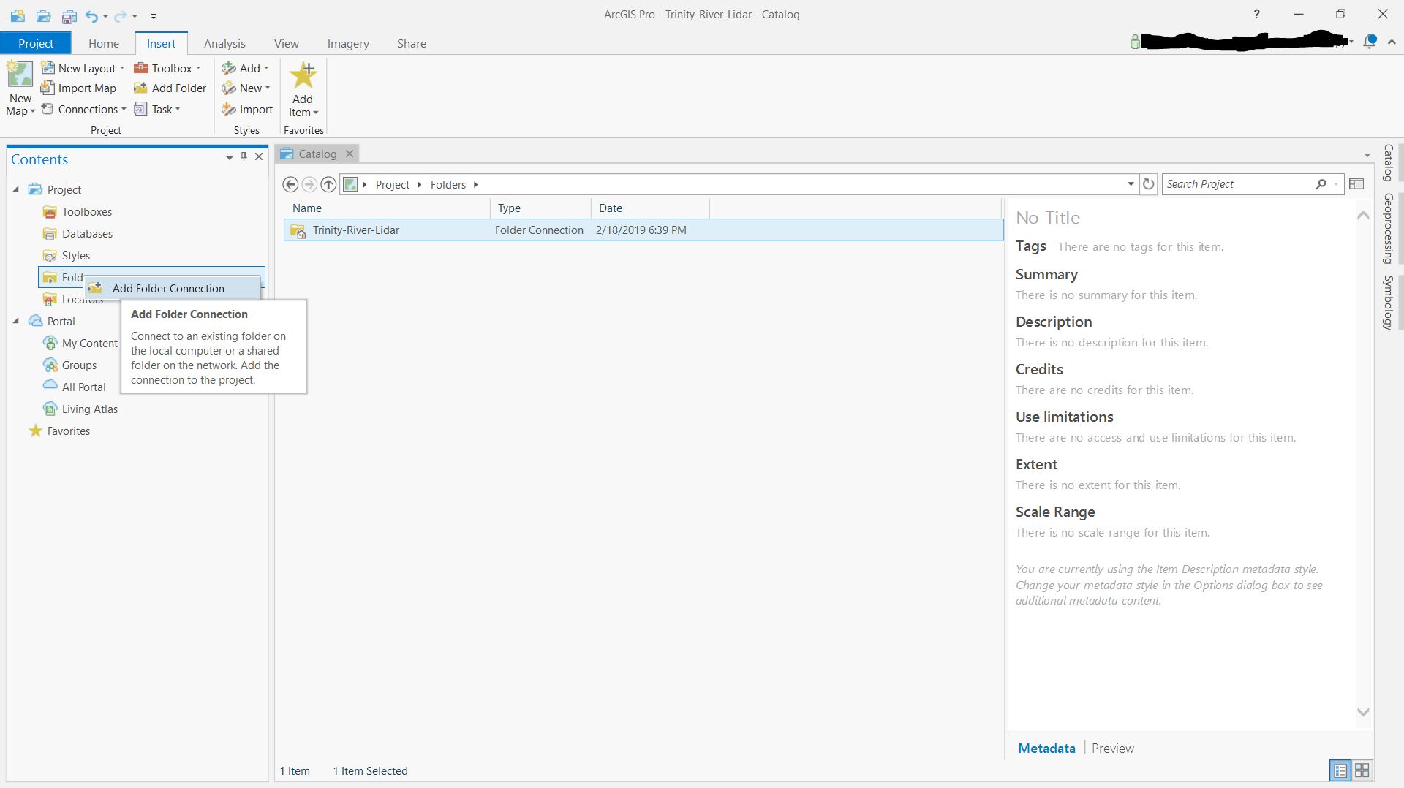The image size is (1404, 788).
Task: Switch to the Analysis ribbon tab
Action: pyautogui.click(x=224, y=43)
